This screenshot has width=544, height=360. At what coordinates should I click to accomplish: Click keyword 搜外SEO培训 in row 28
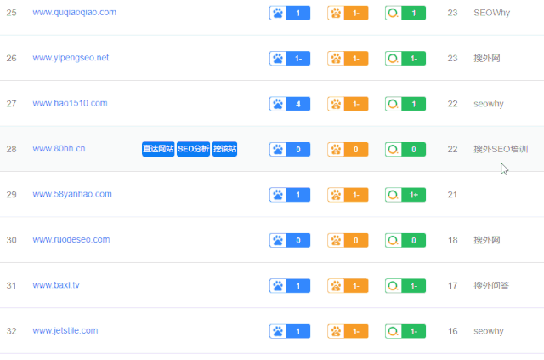pyautogui.click(x=501, y=150)
